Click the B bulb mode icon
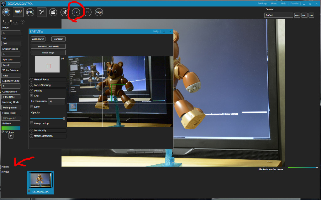321x200 pixels. click(x=87, y=12)
